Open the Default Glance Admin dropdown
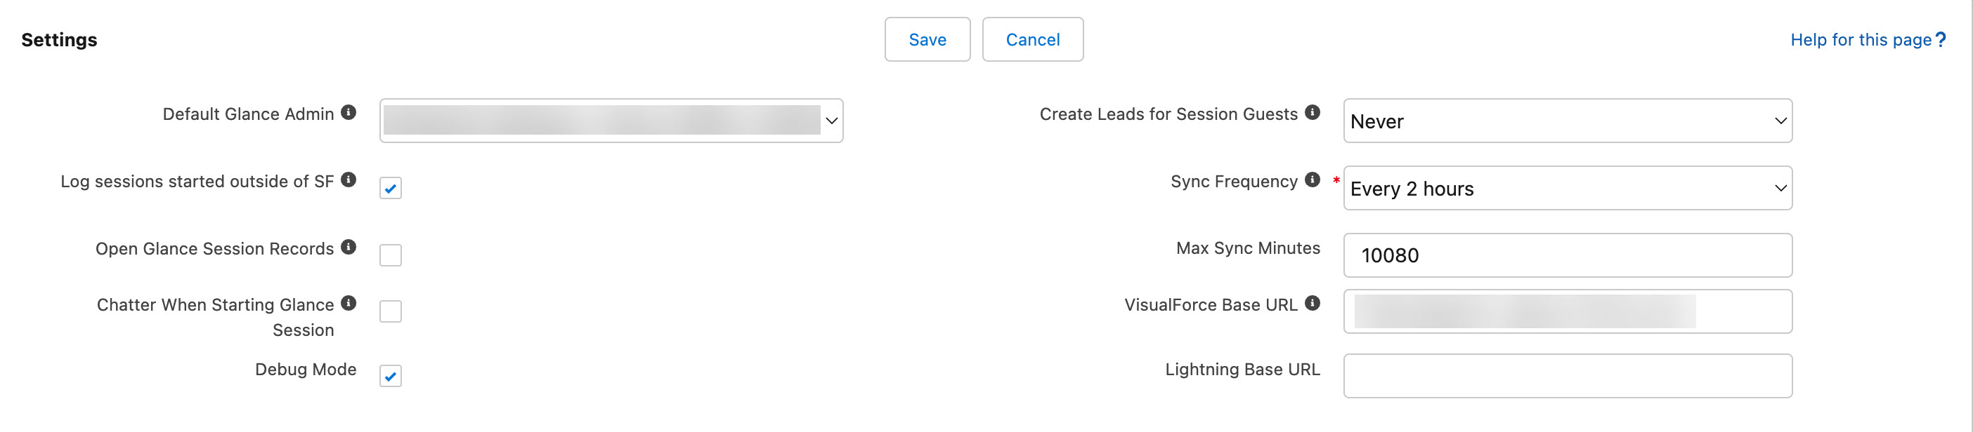This screenshot has width=1973, height=432. pyautogui.click(x=611, y=121)
